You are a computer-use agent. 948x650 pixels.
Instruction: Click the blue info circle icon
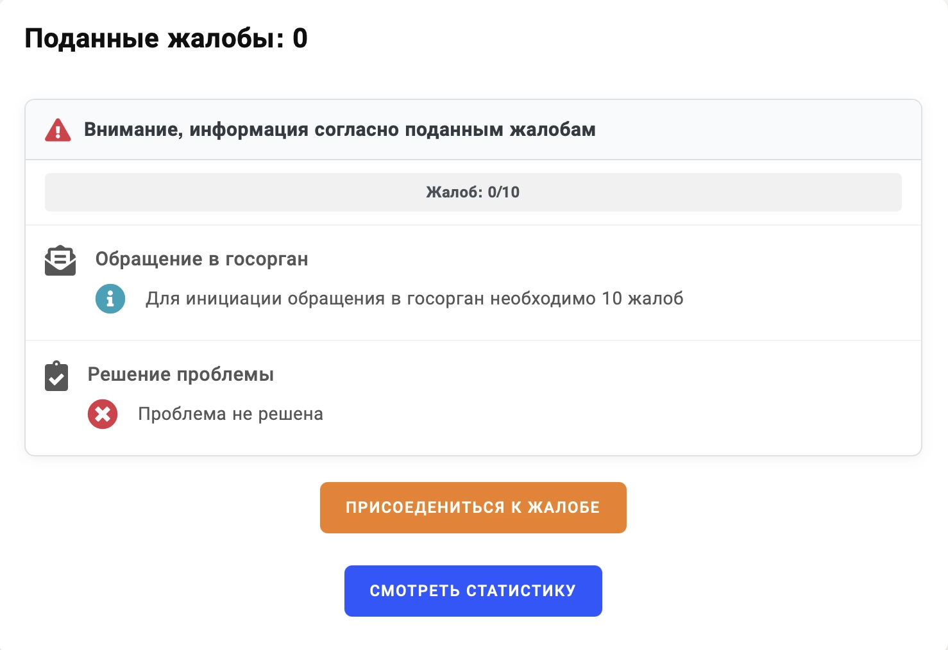click(110, 299)
